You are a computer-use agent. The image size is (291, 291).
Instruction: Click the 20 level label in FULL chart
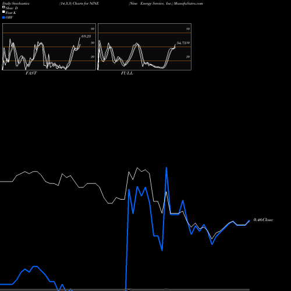pyautogui.click(x=188, y=56)
